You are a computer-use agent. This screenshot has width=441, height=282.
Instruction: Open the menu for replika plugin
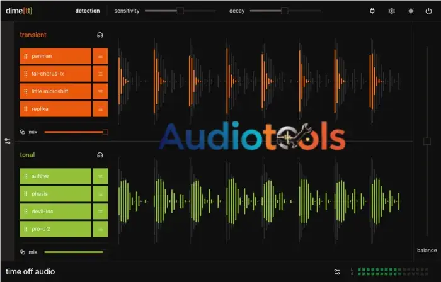point(100,109)
